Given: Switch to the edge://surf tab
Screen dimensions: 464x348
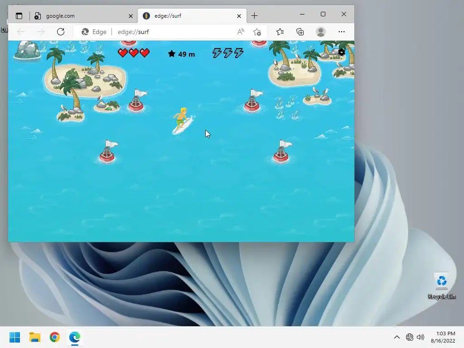Looking at the screenshot, I should click(192, 16).
